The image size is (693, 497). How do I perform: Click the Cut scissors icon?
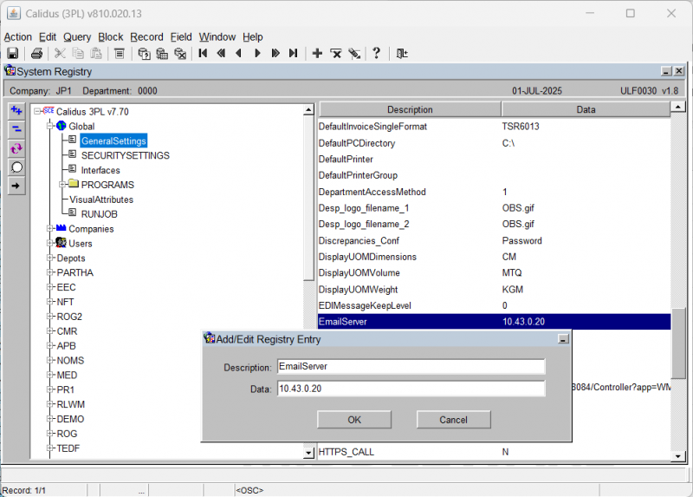coord(60,54)
